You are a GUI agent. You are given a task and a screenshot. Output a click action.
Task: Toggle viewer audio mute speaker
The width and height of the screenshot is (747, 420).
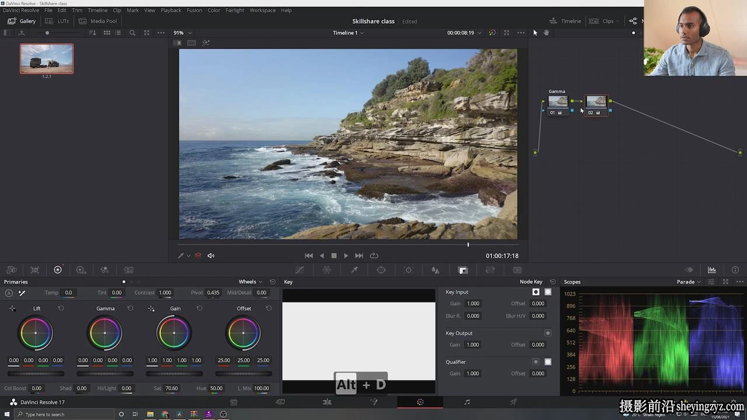211,256
